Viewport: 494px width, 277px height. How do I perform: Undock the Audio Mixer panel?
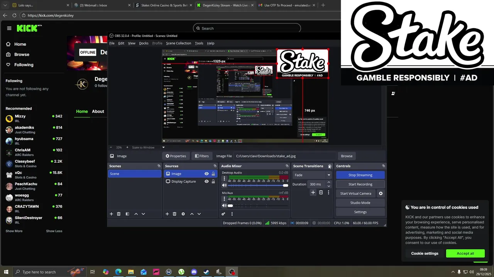coord(287,166)
